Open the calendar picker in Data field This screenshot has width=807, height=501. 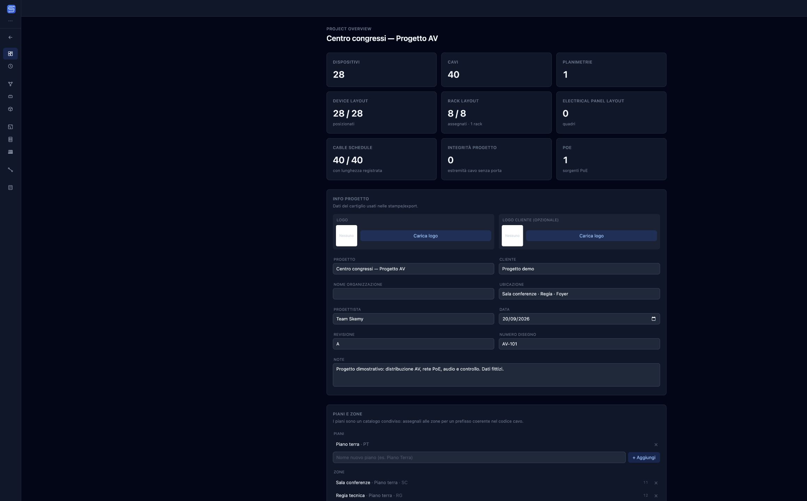click(653, 319)
